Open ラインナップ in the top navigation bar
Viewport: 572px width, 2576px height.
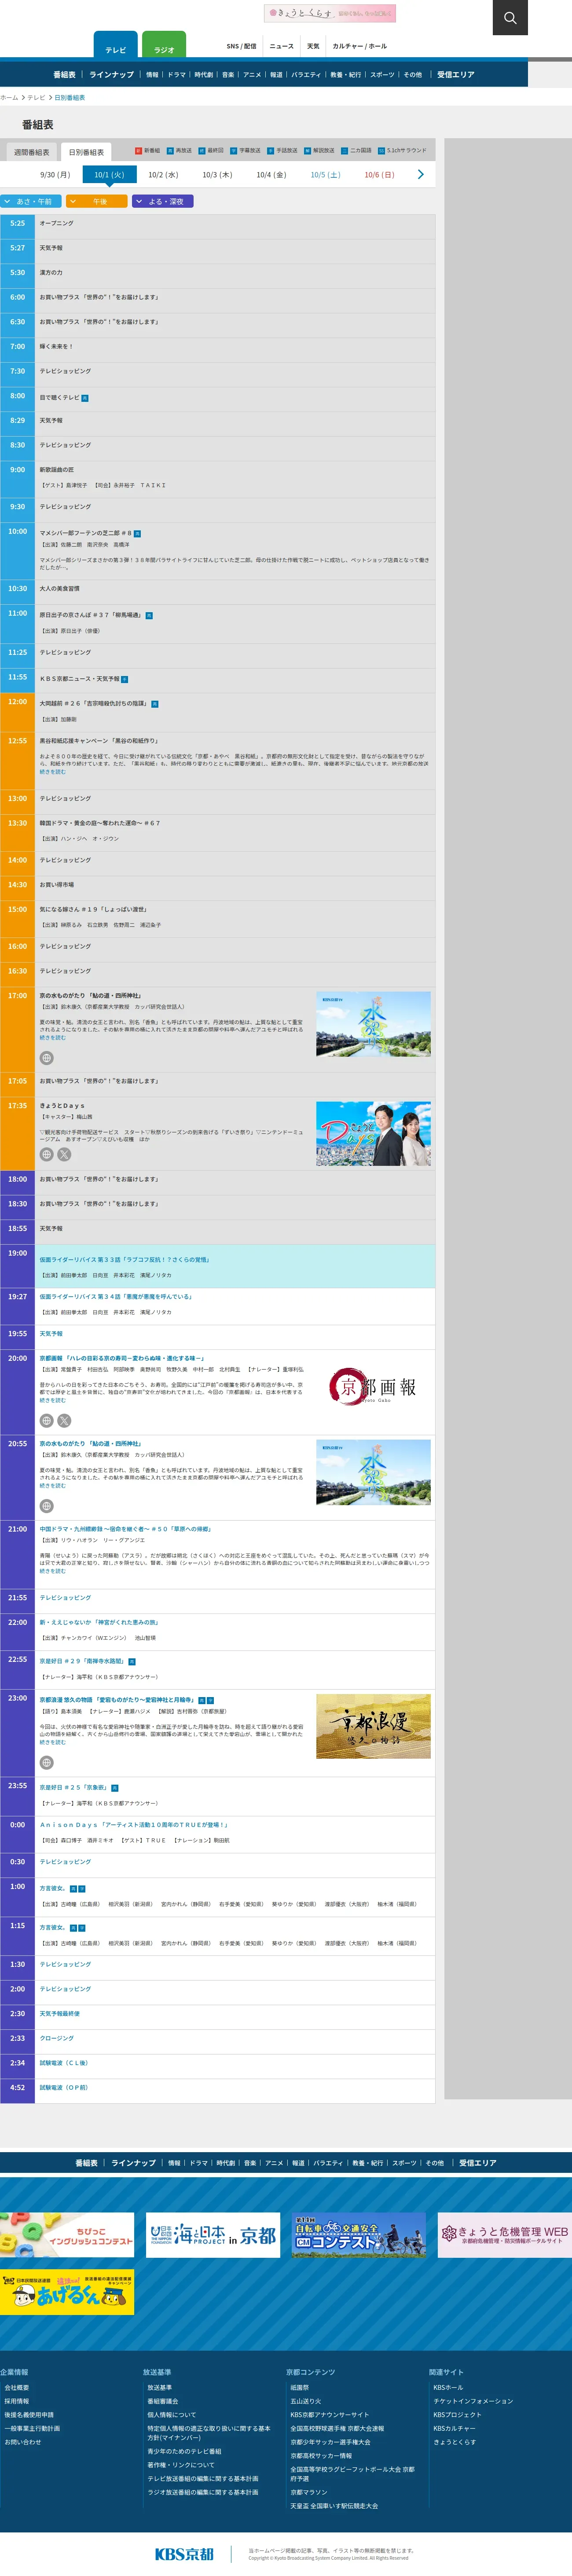pos(111,74)
